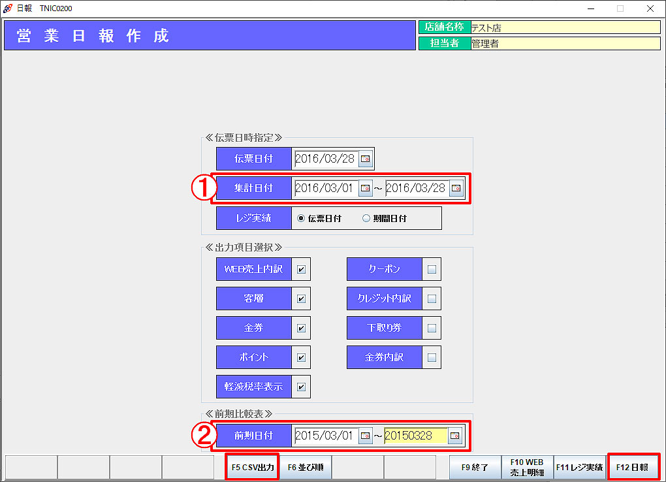Click 伝票日付 date field 2016/03/28
The width and height of the screenshot is (666, 482).
coord(326,159)
